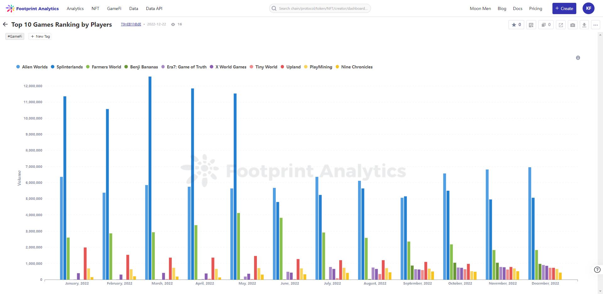Go to the Pricing page

click(535, 8)
